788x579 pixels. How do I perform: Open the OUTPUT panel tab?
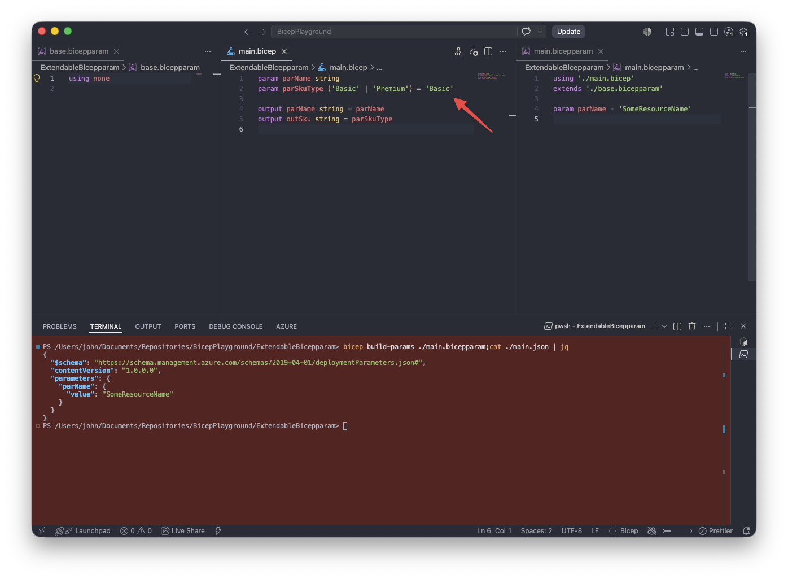148,326
